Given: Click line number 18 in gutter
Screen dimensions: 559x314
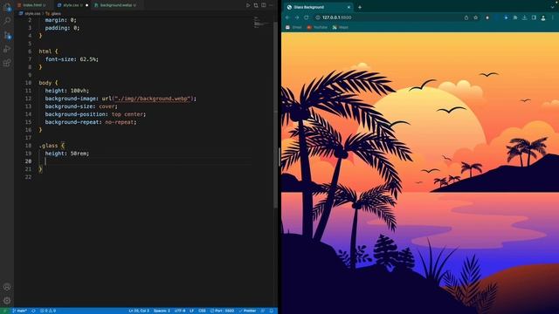Looking at the screenshot, I should pos(28,146).
